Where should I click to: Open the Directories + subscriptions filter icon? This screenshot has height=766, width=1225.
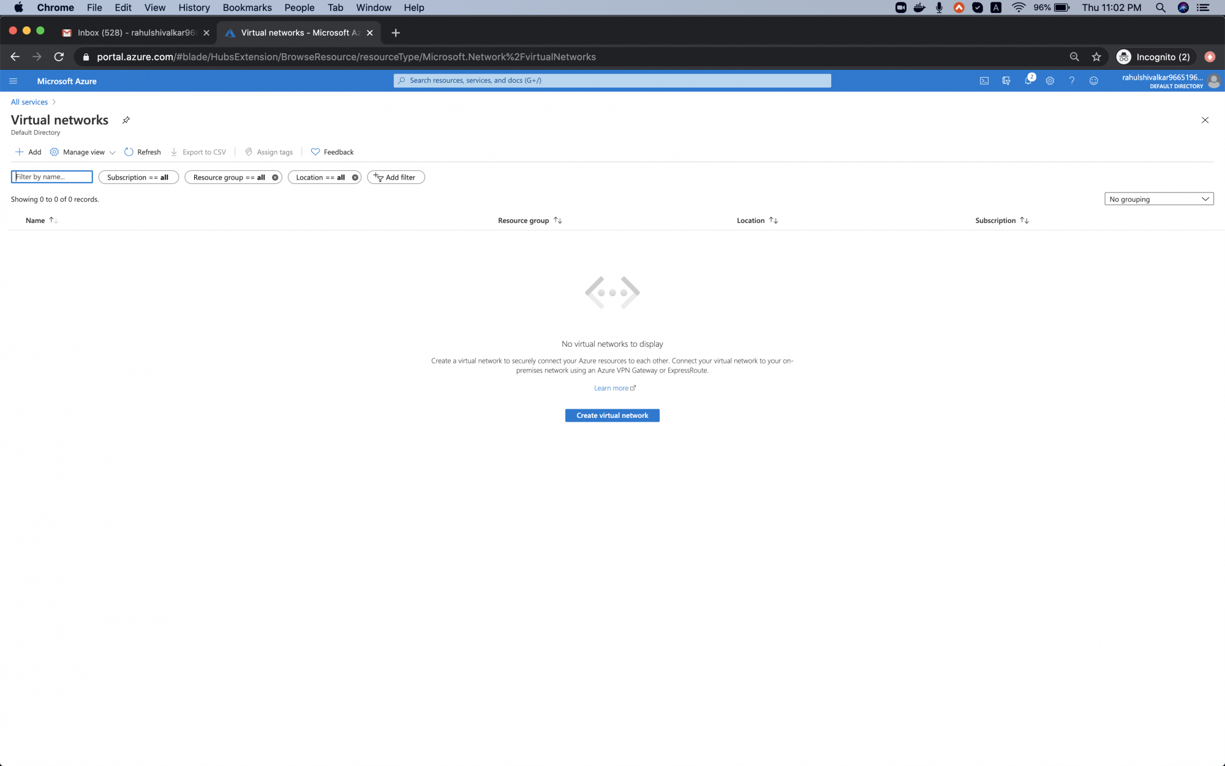click(x=1006, y=80)
